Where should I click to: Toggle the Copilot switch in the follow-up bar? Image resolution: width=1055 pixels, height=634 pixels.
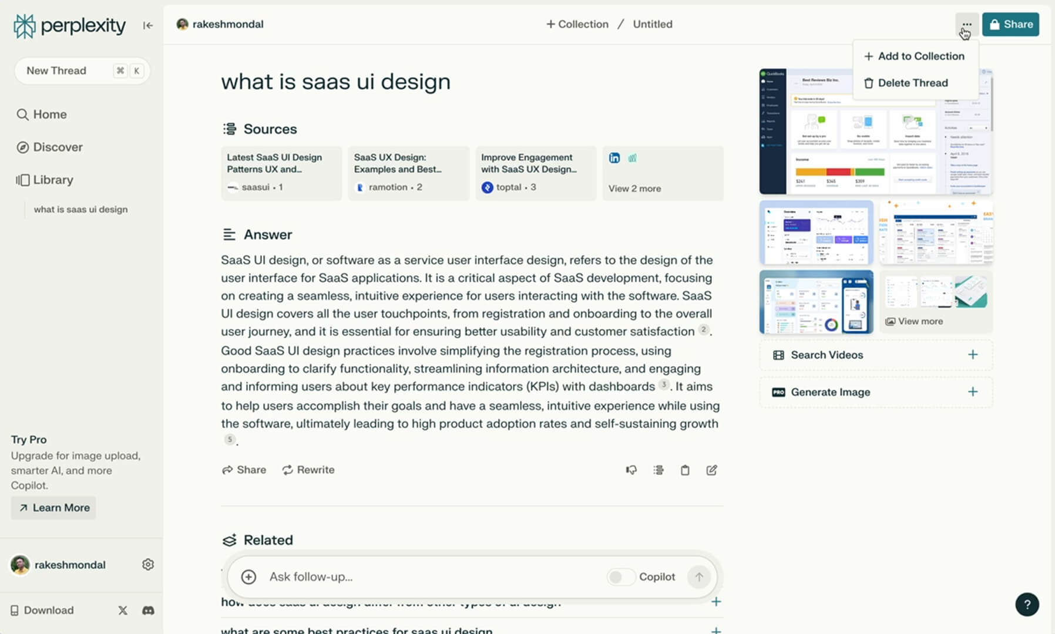(621, 577)
